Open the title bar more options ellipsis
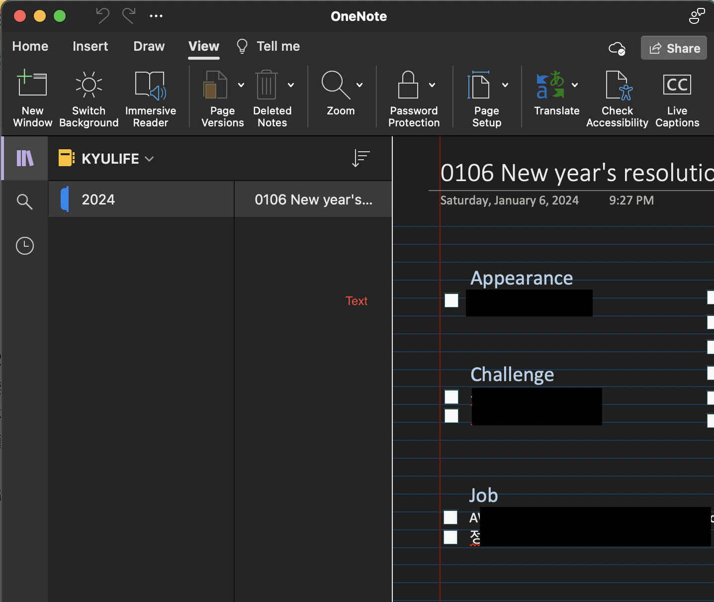This screenshot has height=602, width=714. [156, 16]
